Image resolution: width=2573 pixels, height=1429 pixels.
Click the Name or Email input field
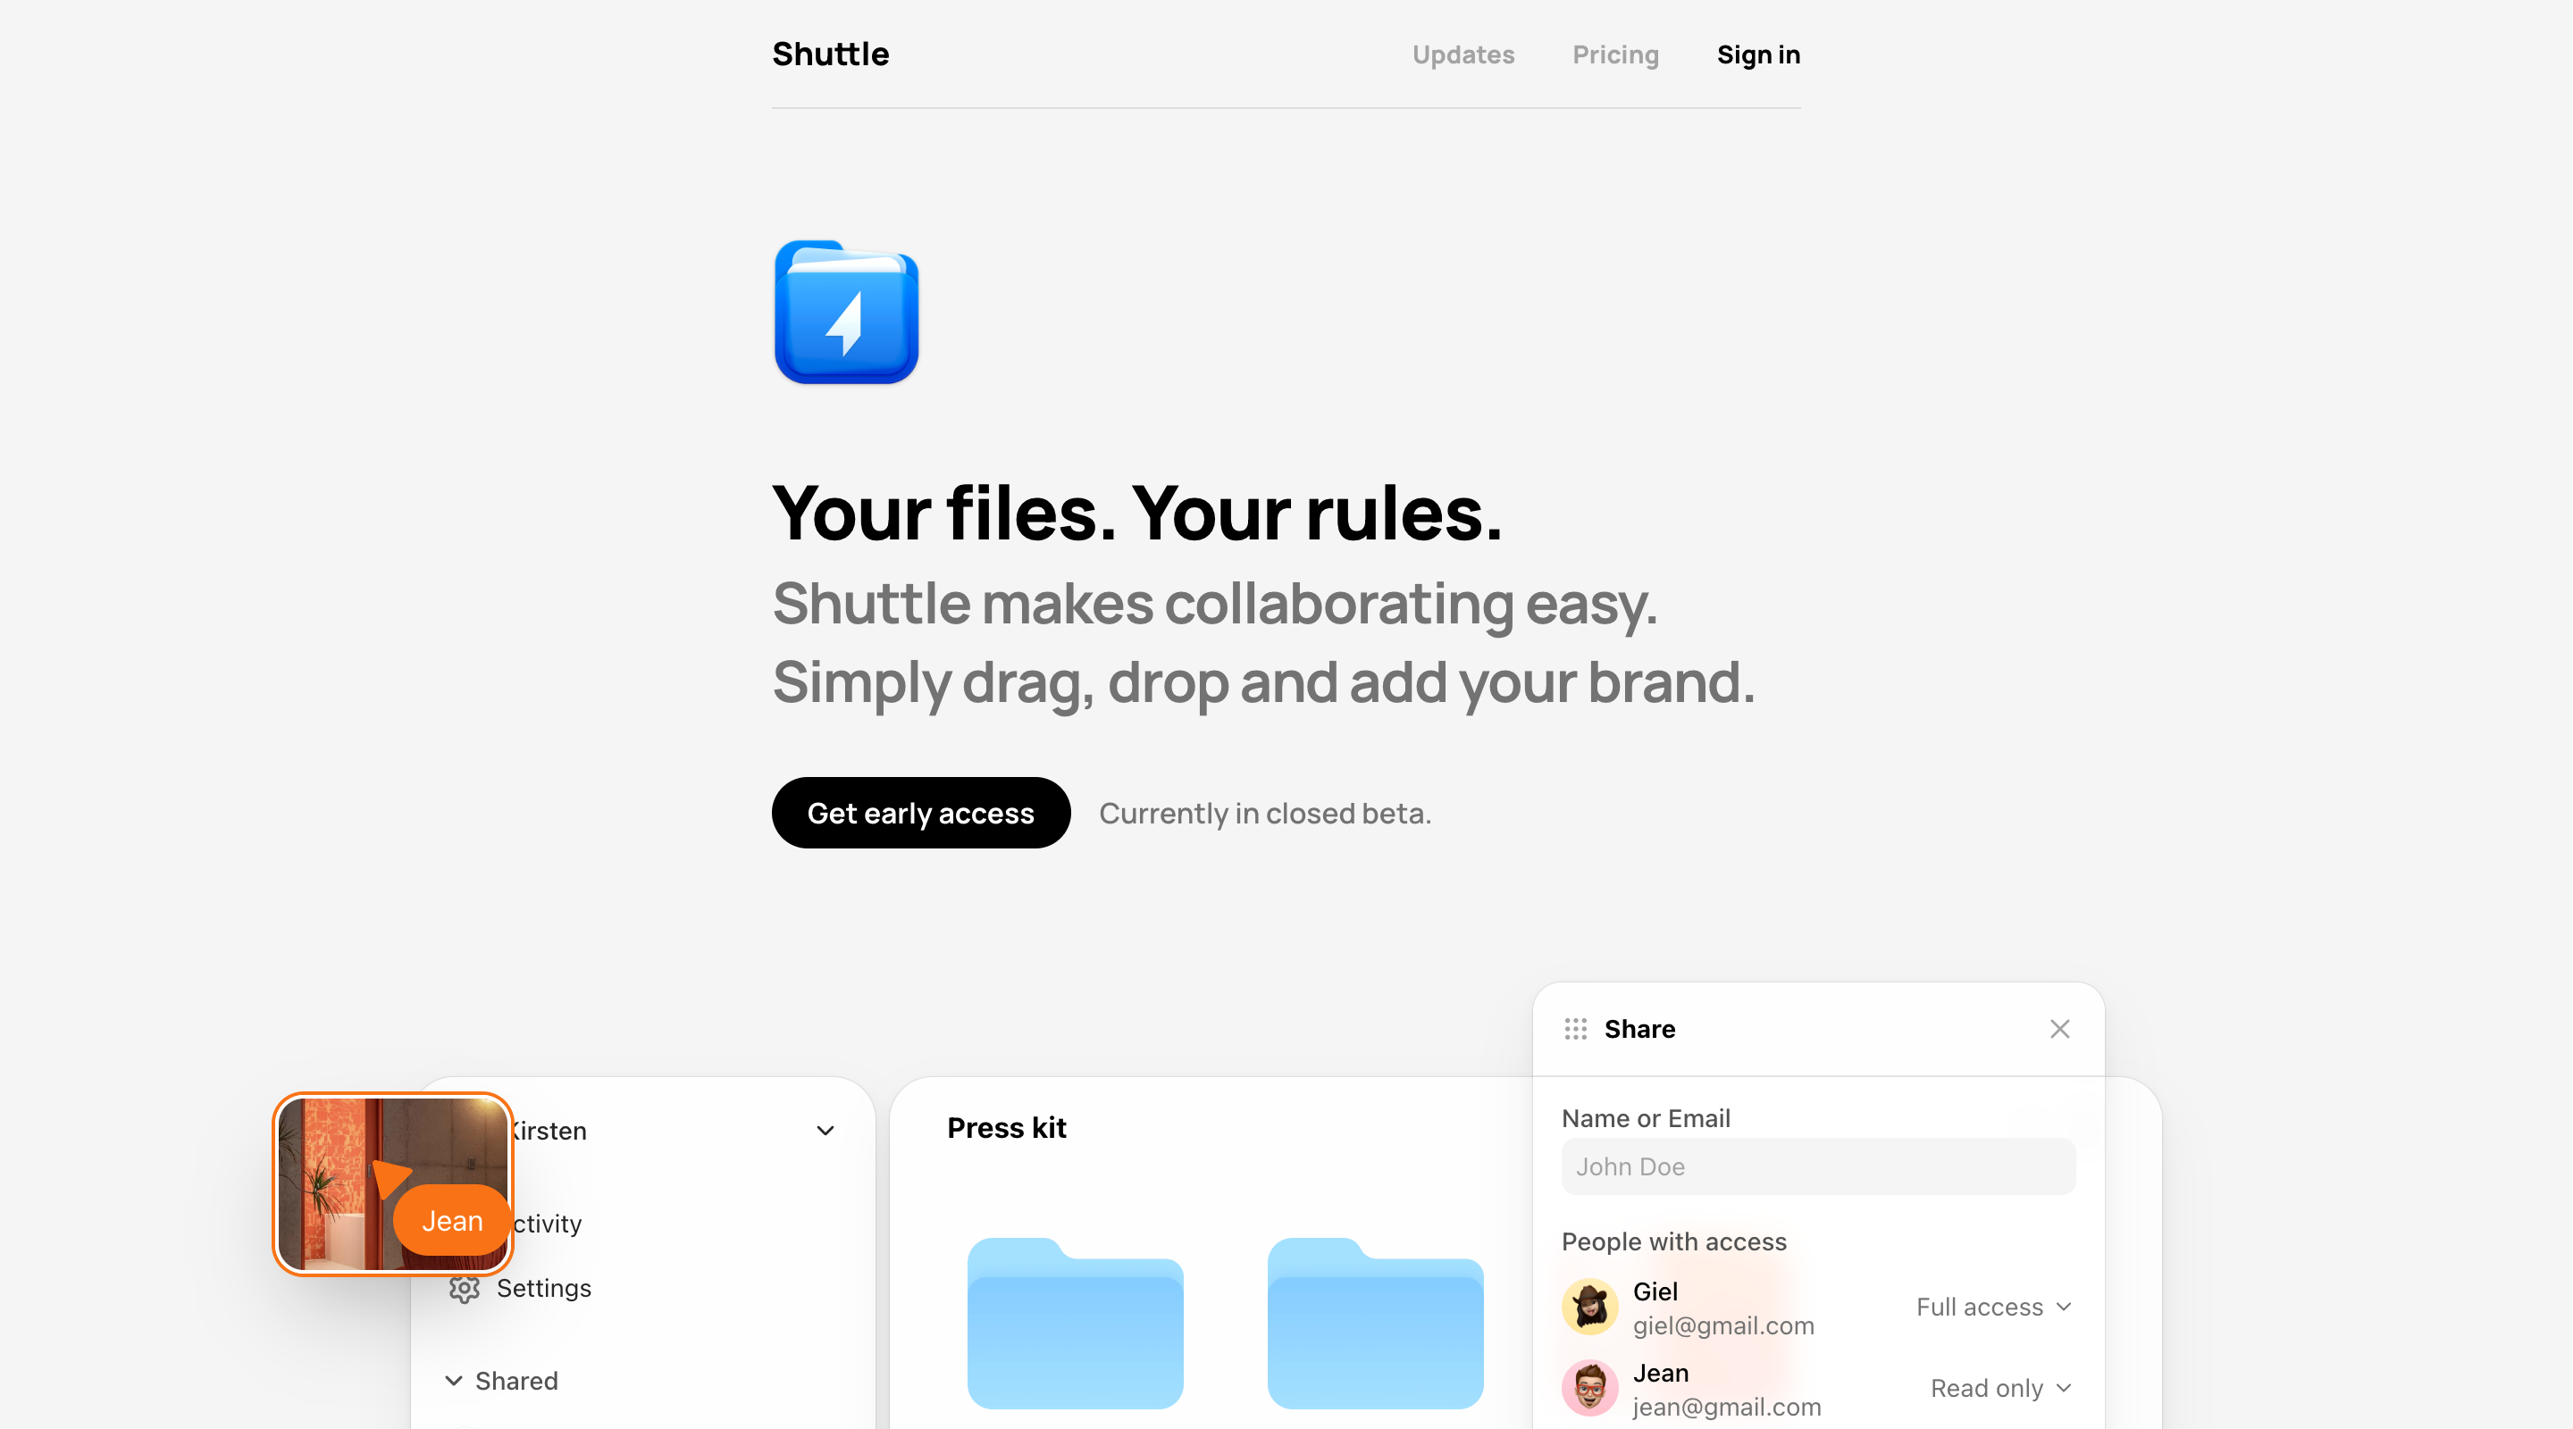pyautogui.click(x=1817, y=1166)
